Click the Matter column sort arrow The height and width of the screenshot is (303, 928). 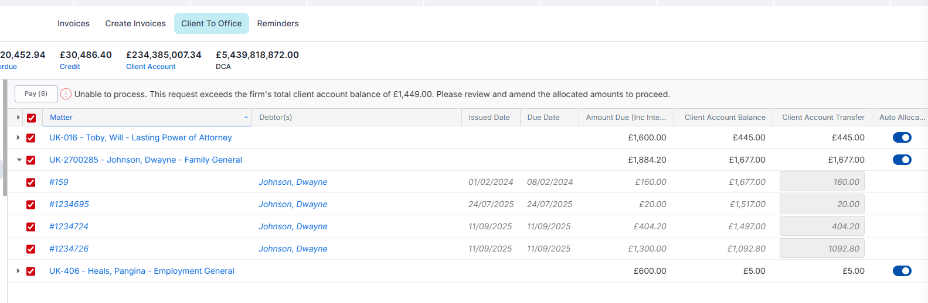coord(246,118)
